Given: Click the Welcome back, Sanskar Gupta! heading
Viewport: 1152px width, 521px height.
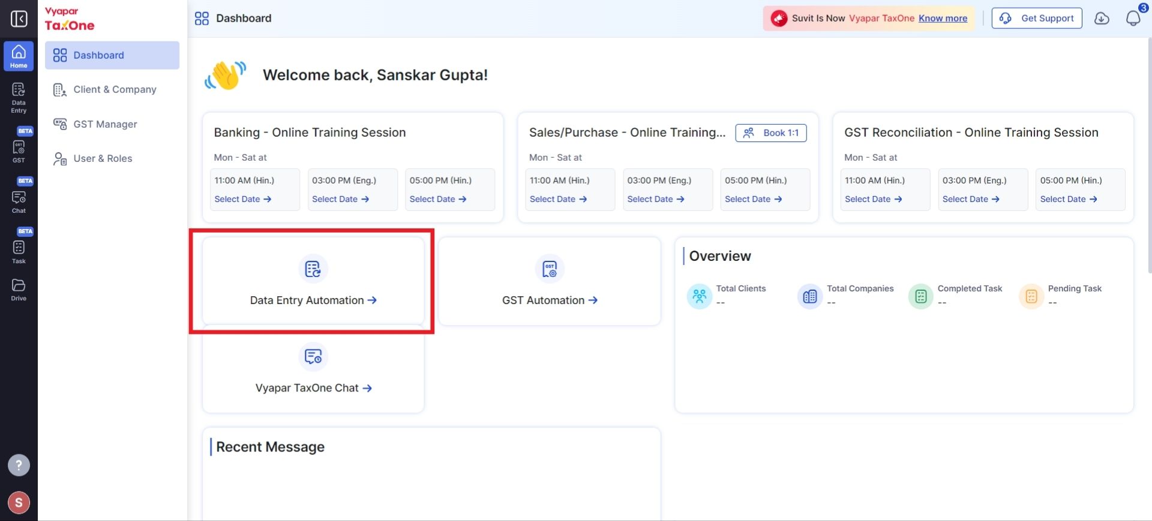Looking at the screenshot, I should 375,75.
